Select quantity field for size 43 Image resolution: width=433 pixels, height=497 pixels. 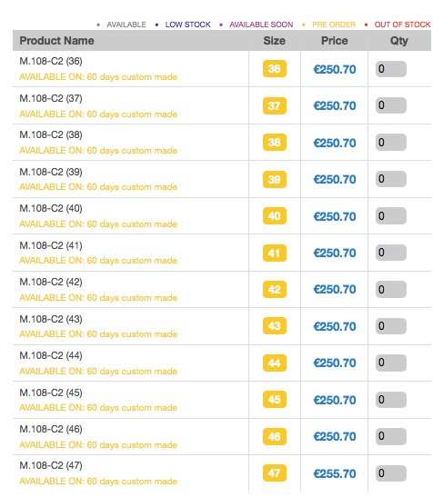pyautogui.click(x=391, y=326)
